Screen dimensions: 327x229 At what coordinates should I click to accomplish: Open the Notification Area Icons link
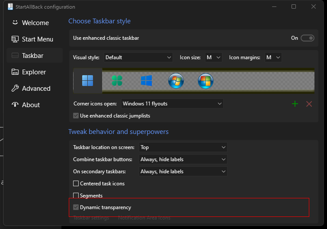[x=144, y=218]
